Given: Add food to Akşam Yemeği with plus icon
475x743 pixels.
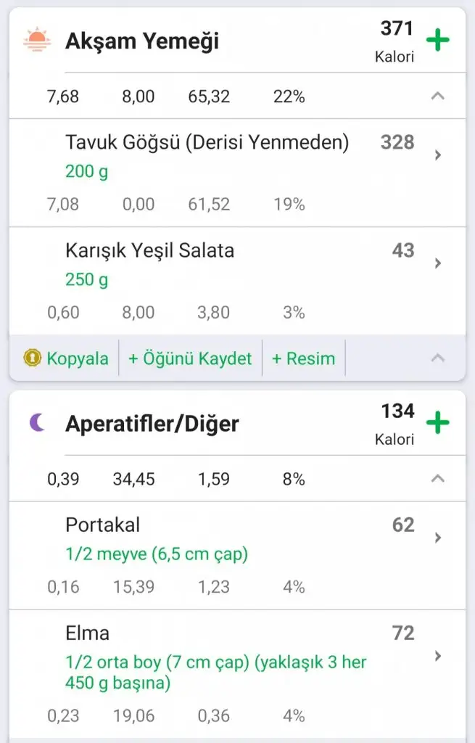Looking at the screenshot, I should pyautogui.click(x=437, y=40).
